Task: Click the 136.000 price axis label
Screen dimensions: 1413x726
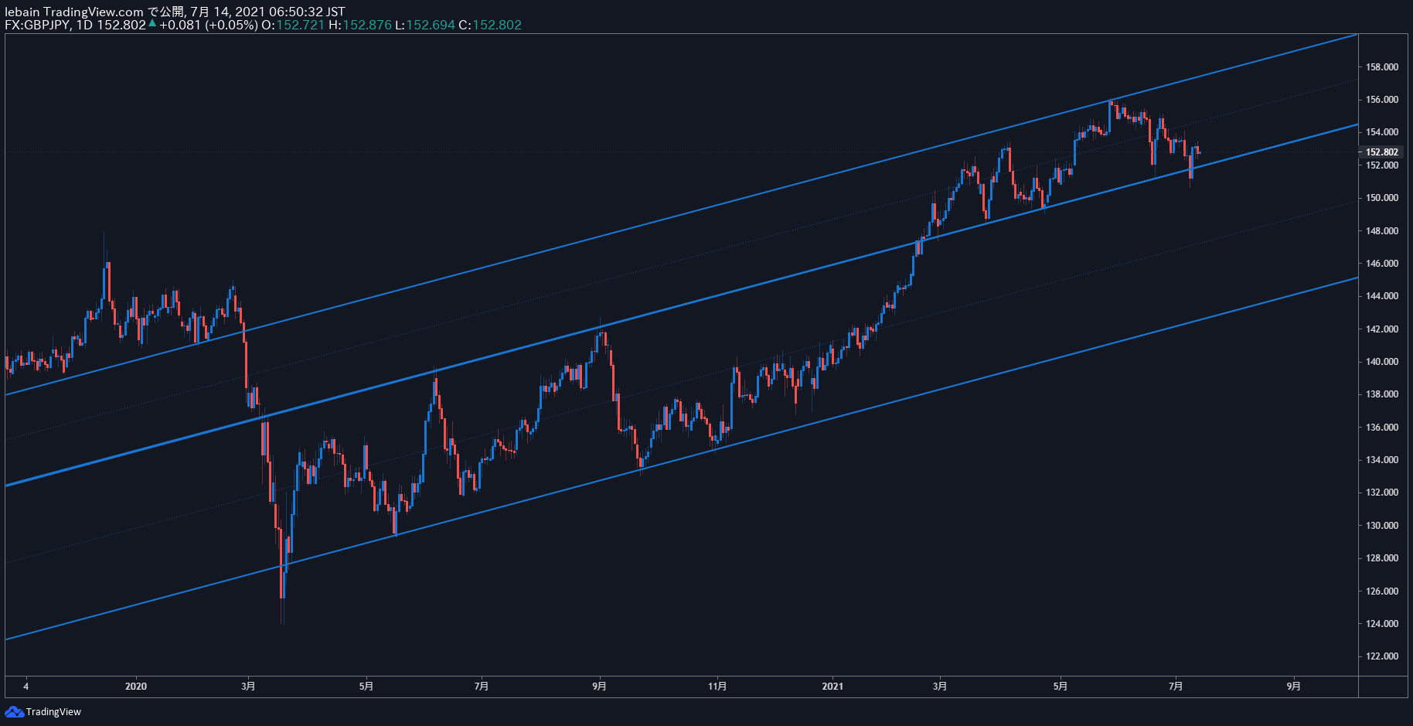Action: 1382,428
